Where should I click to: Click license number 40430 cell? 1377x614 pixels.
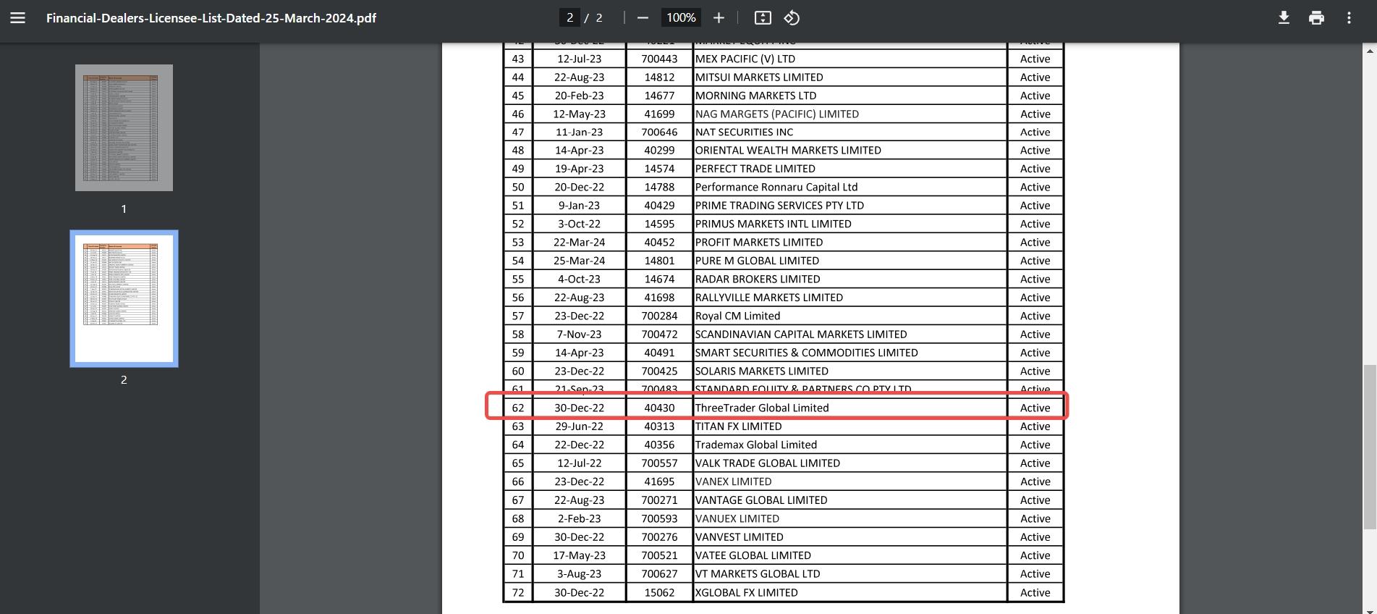point(659,408)
